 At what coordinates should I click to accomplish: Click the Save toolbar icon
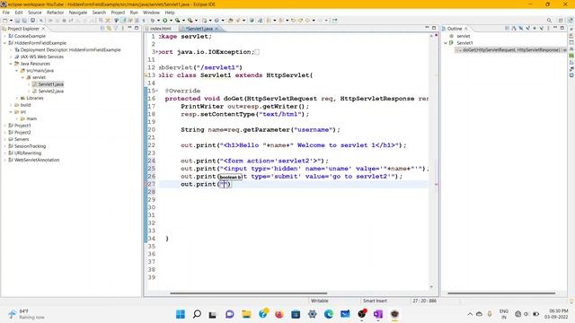(x=17, y=21)
